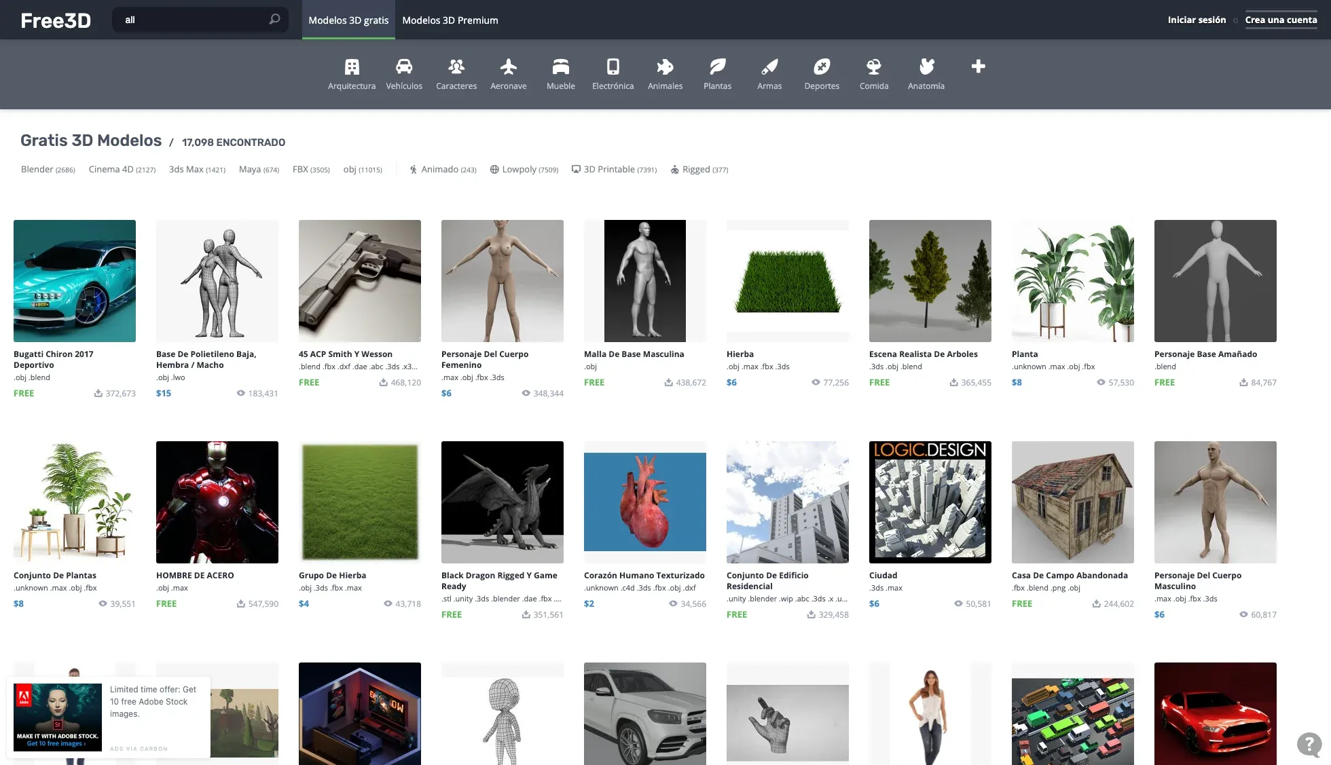Open the Corazón Humano Texturizado thumbnail
Image resolution: width=1331 pixels, height=765 pixels.
(x=645, y=502)
